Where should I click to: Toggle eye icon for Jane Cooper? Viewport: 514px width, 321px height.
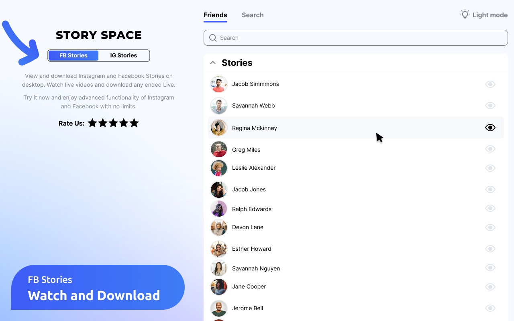[490, 287]
